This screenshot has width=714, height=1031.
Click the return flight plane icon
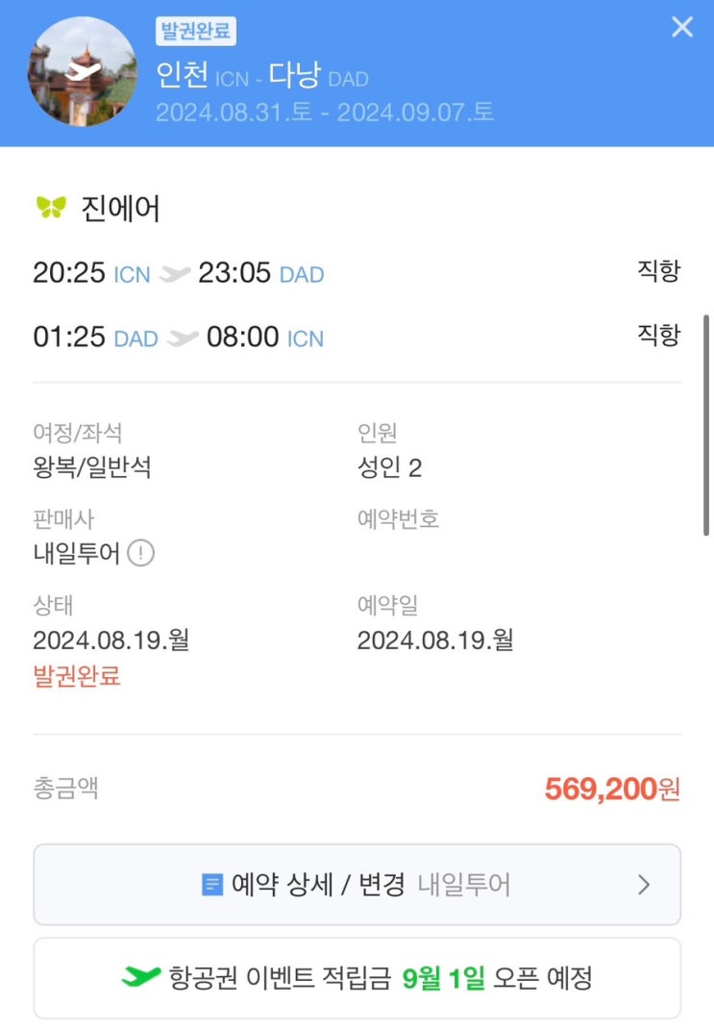[182, 339]
